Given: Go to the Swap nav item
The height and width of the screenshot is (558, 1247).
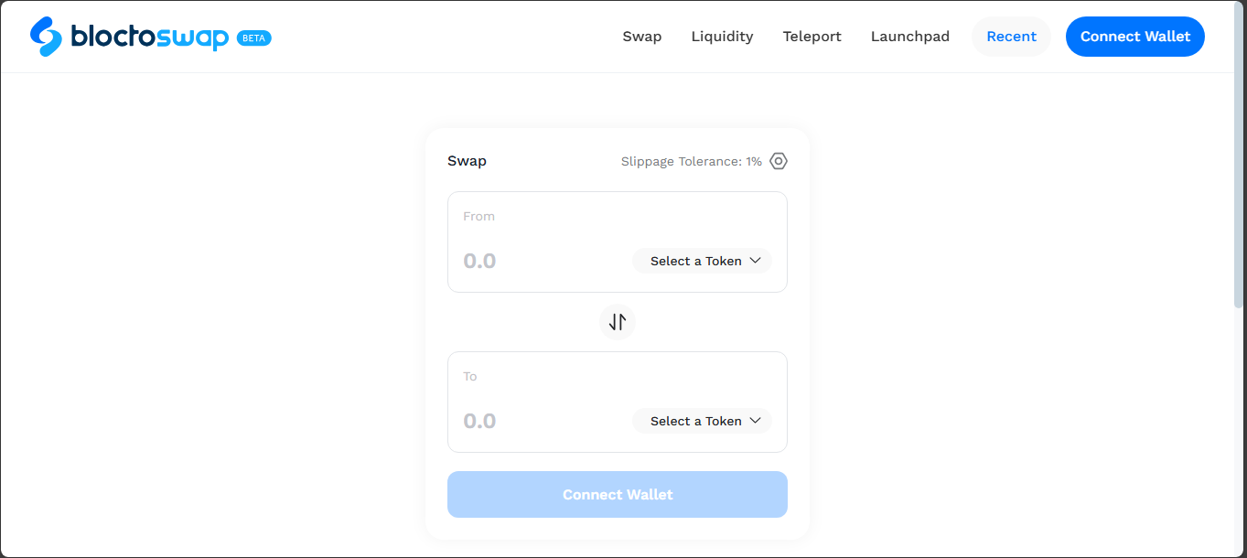Looking at the screenshot, I should 642,37.
